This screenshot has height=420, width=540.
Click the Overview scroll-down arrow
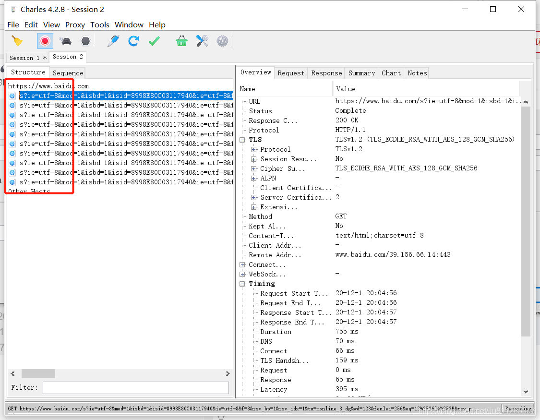tap(526, 391)
